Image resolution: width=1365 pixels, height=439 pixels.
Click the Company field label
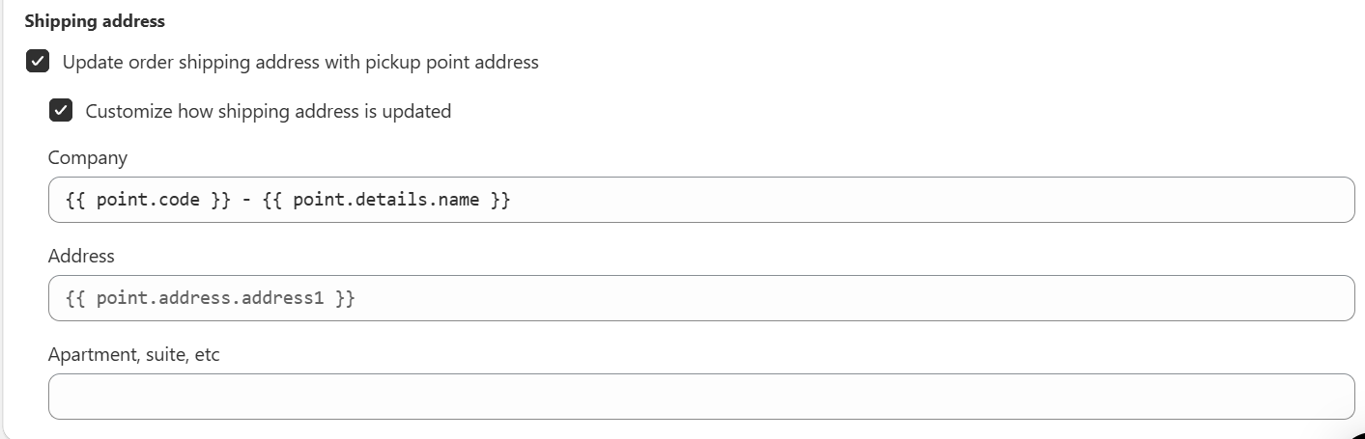[88, 157]
